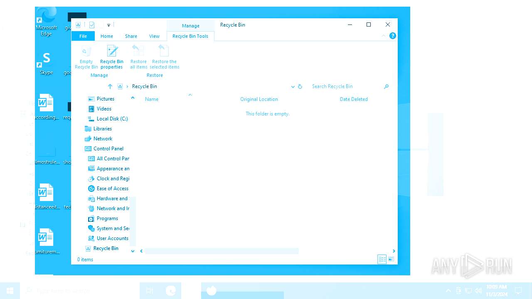
Task: Switch to Details view layout icon
Action: (x=382, y=260)
